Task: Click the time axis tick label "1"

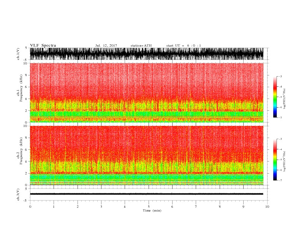Action: (x=54, y=207)
